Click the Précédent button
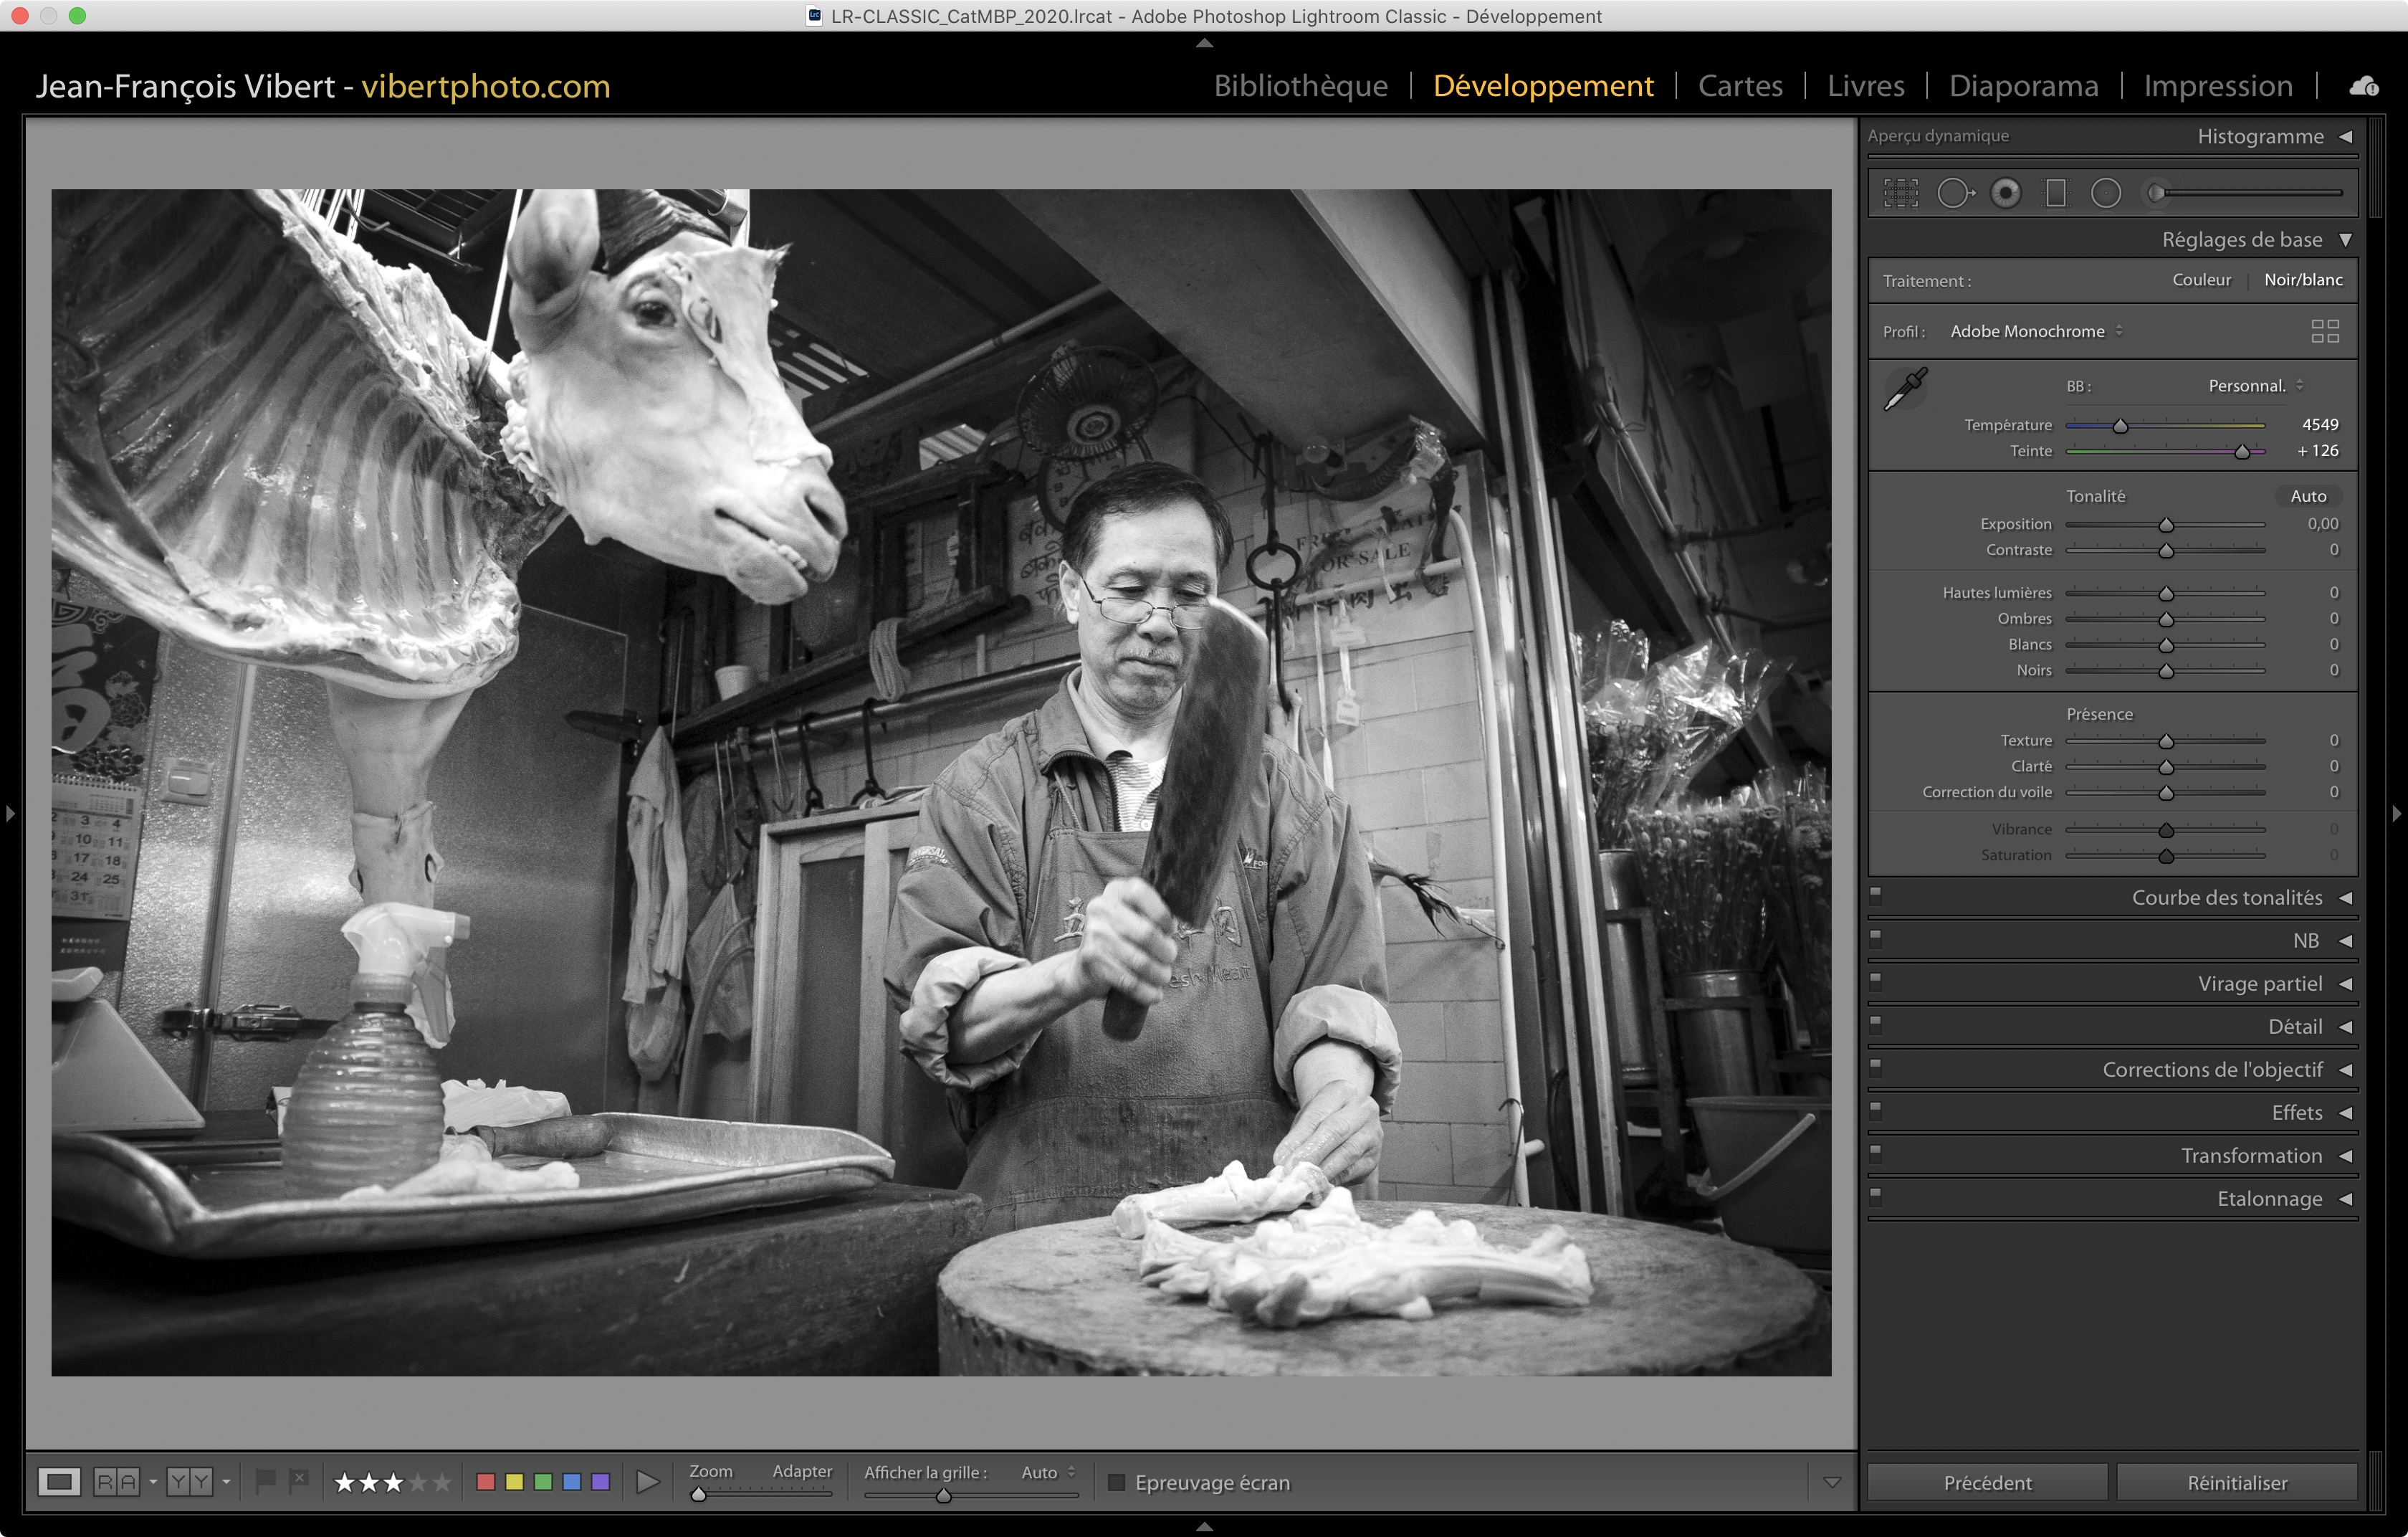 click(1987, 1482)
